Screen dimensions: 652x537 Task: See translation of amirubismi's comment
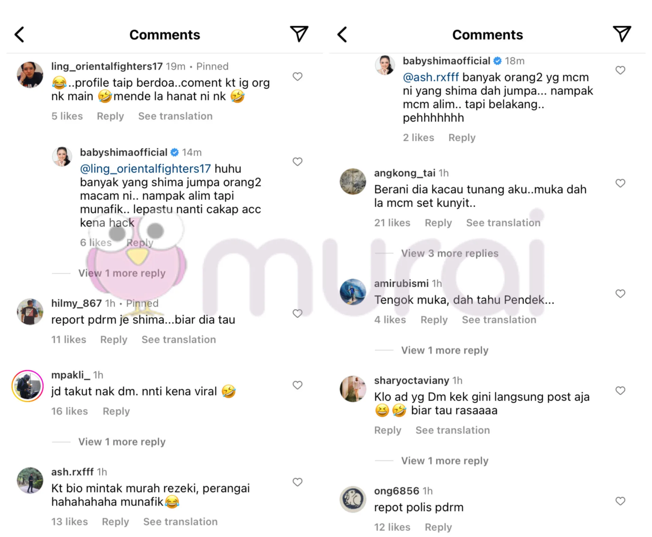[499, 320]
